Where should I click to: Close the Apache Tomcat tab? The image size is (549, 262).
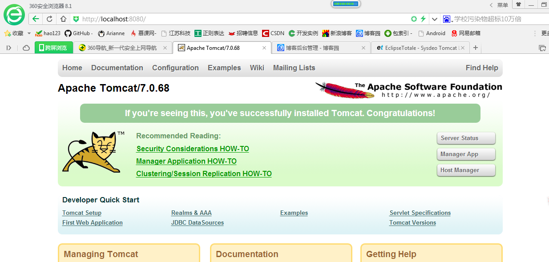264,48
